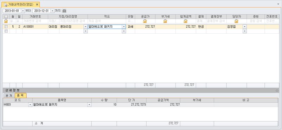This screenshot has height=130, width=282.
Task: Open 콩대리점 branch name dropdown
Action: pyautogui.click(x=85, y=27)
